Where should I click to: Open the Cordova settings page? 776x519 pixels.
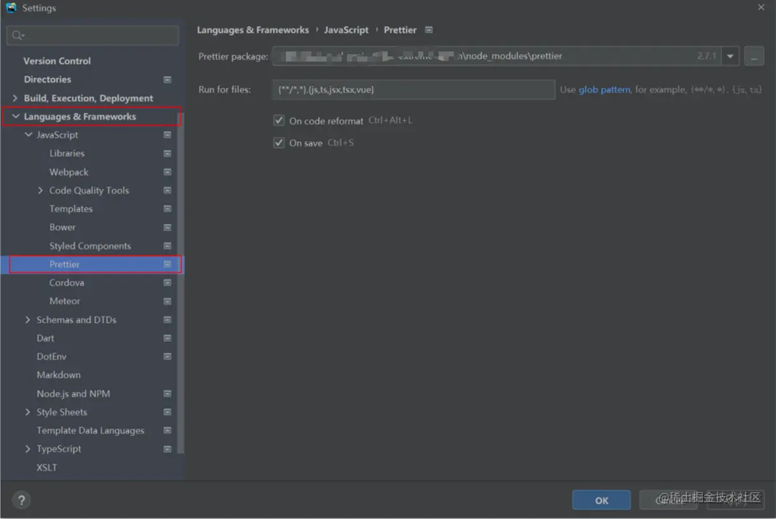pos(67,283)
